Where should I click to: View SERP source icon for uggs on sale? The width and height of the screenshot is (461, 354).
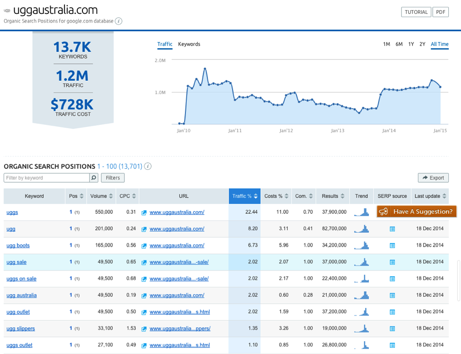392,279
